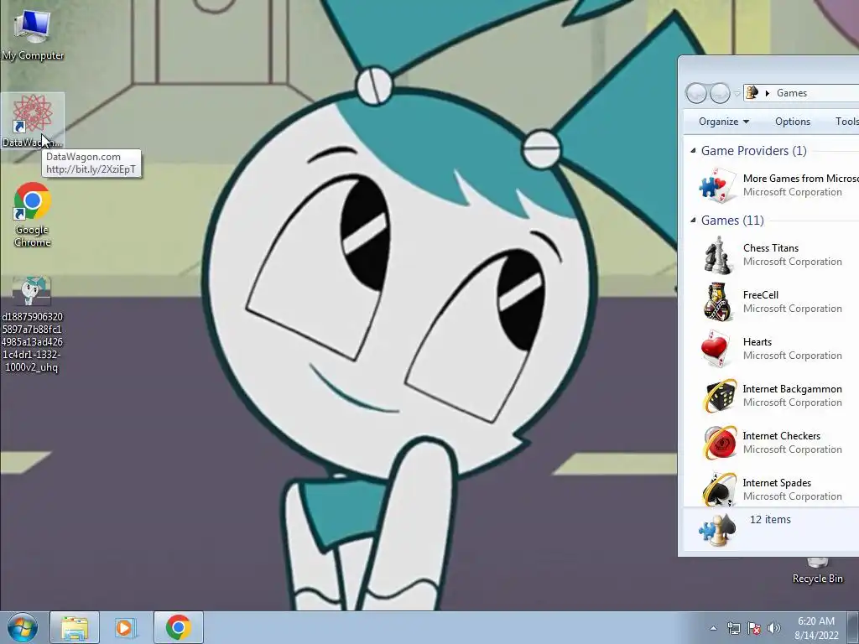
Task: Click the Games folder icon in address bar
Action: coord(752,92)
